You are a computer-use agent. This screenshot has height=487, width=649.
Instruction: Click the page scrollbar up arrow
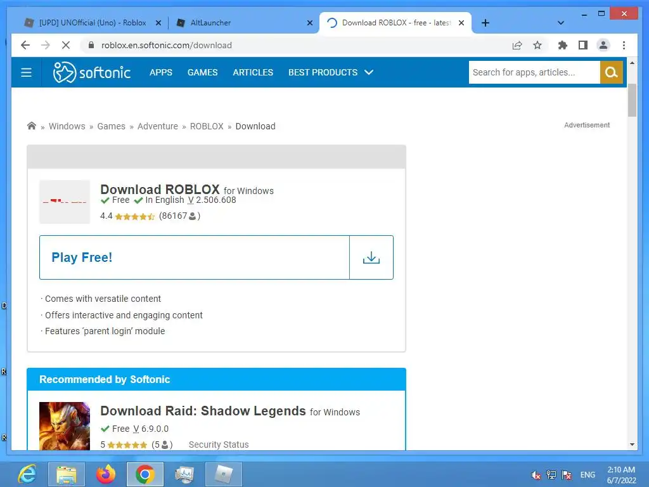[632, 63]
